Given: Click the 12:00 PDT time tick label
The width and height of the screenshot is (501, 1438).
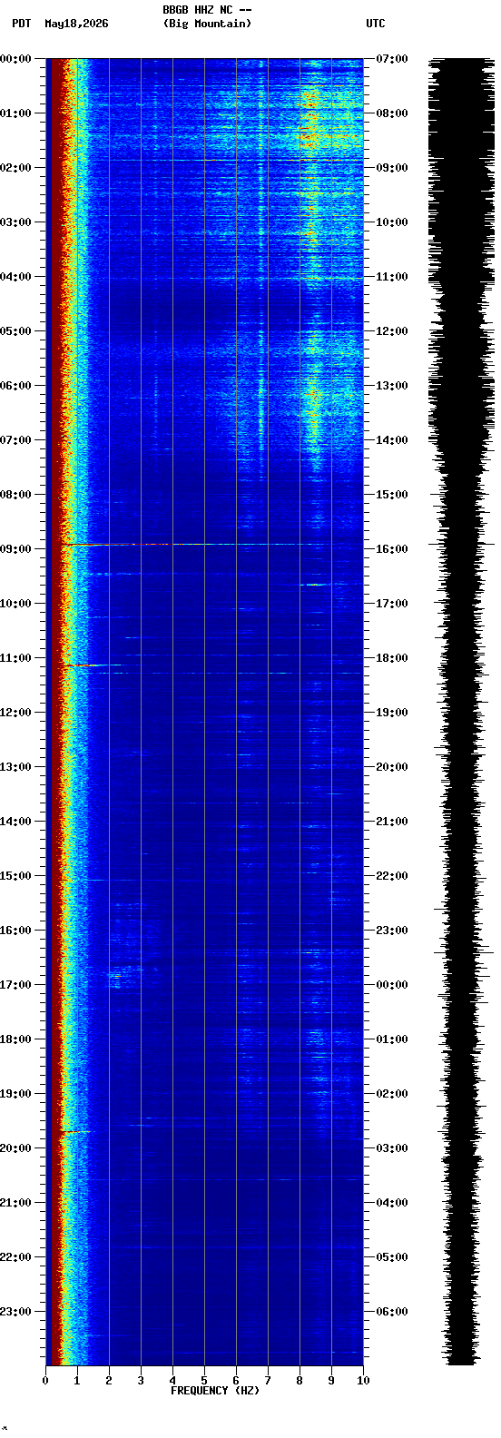Looking at the screenshot, I should (x=16, y=713).
